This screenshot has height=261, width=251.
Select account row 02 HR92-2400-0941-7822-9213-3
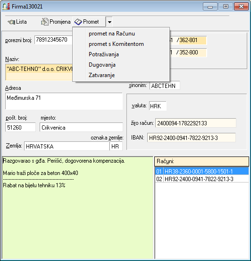point(201,179)
